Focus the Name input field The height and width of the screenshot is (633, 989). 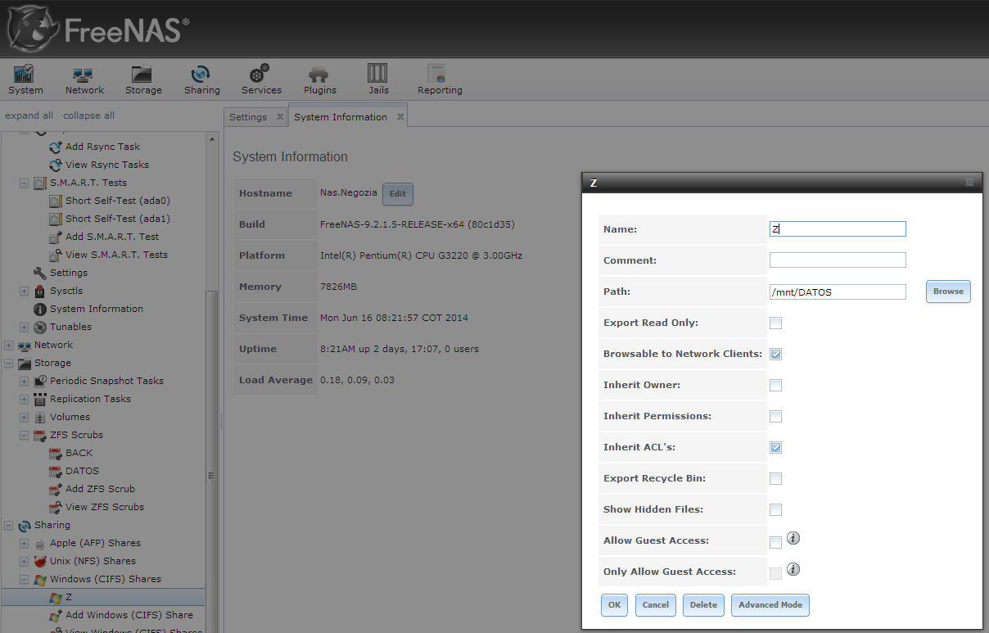[x=838, y=229]
